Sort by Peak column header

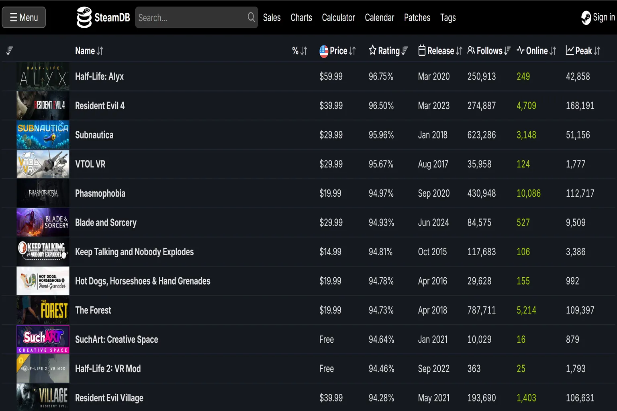pos(583,51)
